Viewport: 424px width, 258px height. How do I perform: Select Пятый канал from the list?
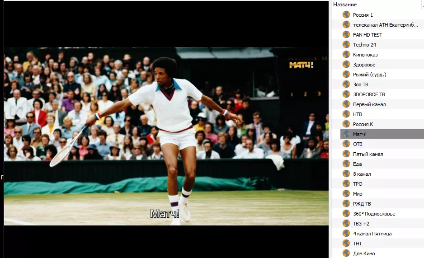point(368,154)
